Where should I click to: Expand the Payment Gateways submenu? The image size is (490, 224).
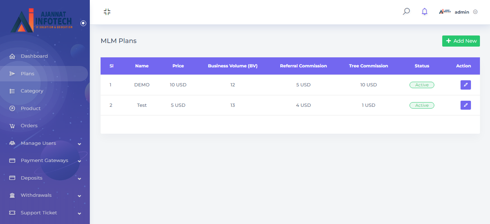(x=79, y=161)
